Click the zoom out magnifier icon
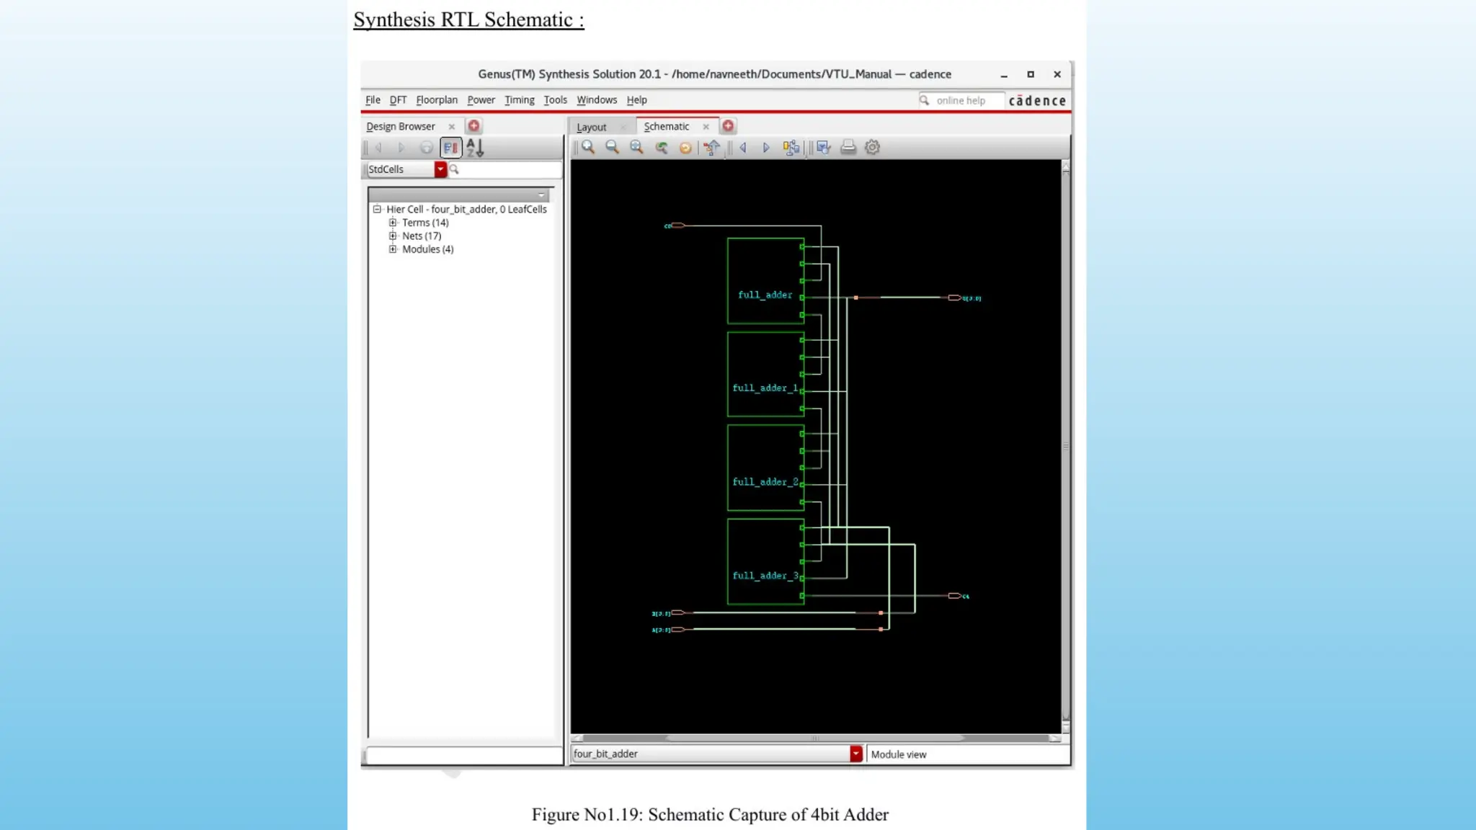 [612, 147]
